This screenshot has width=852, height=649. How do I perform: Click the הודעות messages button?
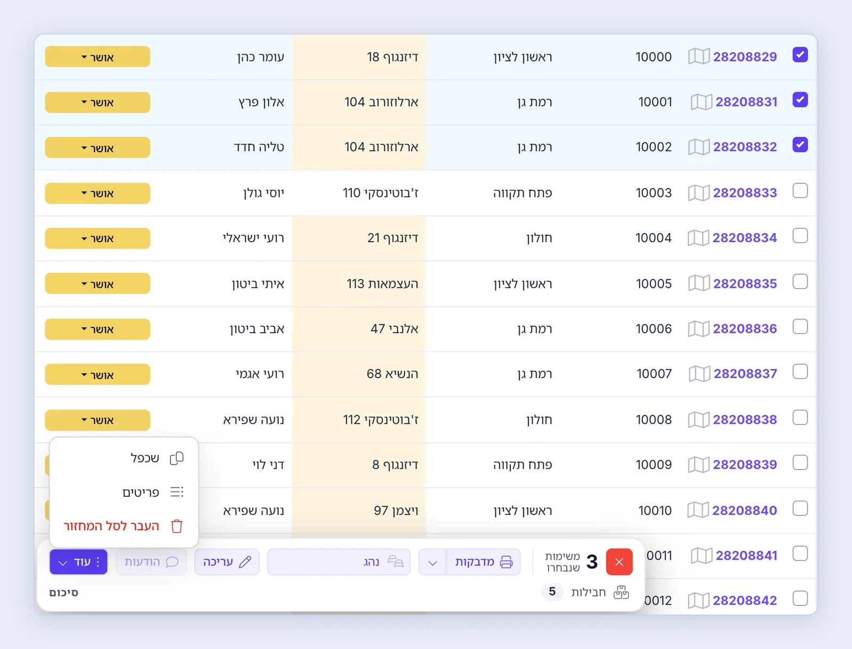[151, 562]
